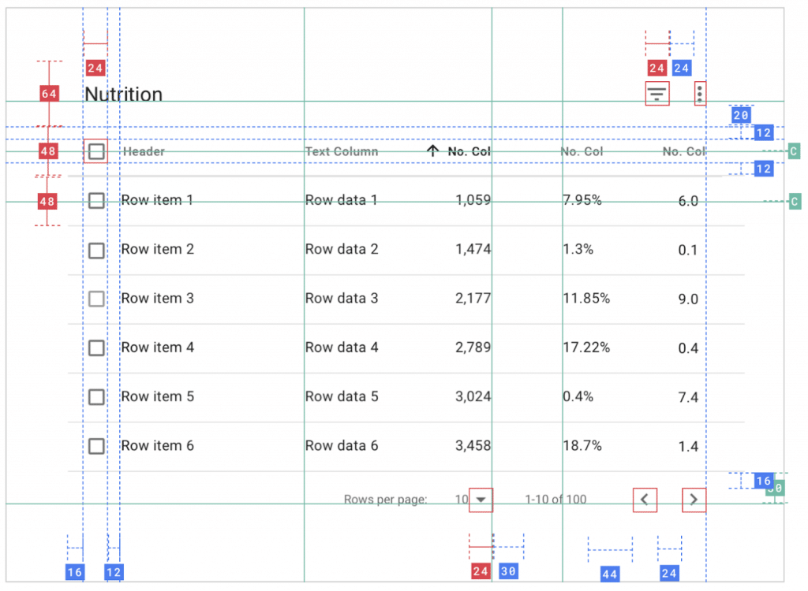Select the Row item 1 label
Image resolution: width=808 pixels, height=591 pixels.
point(157,199)
